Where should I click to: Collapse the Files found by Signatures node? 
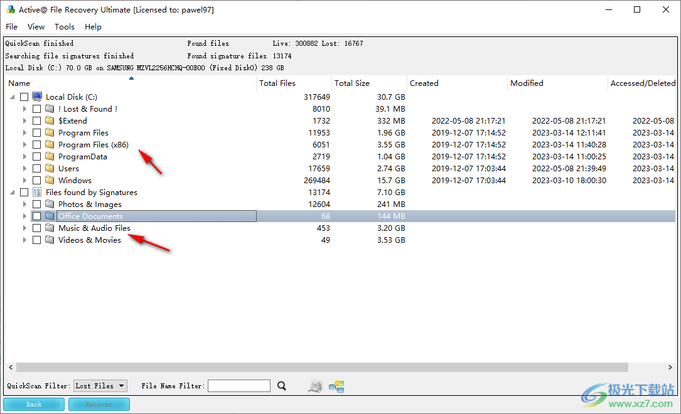pos(12,192)
